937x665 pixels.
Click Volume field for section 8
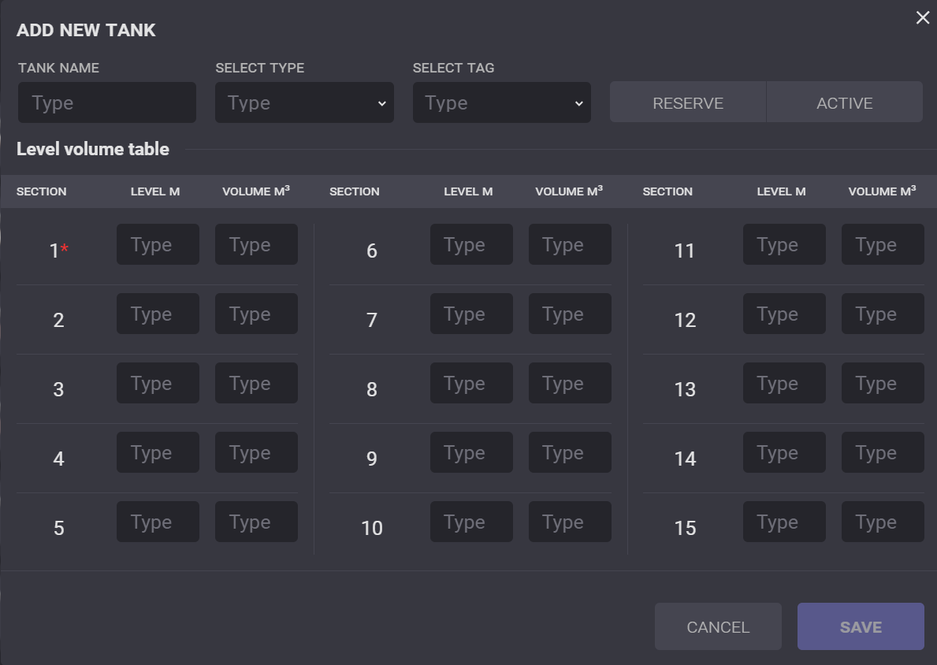570,383
